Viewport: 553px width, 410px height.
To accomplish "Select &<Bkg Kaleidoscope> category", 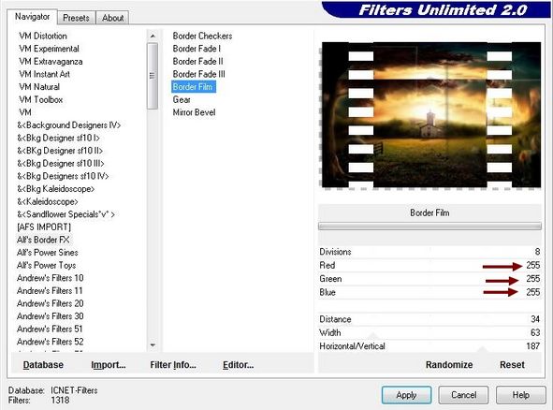I will tap(56, 189).
